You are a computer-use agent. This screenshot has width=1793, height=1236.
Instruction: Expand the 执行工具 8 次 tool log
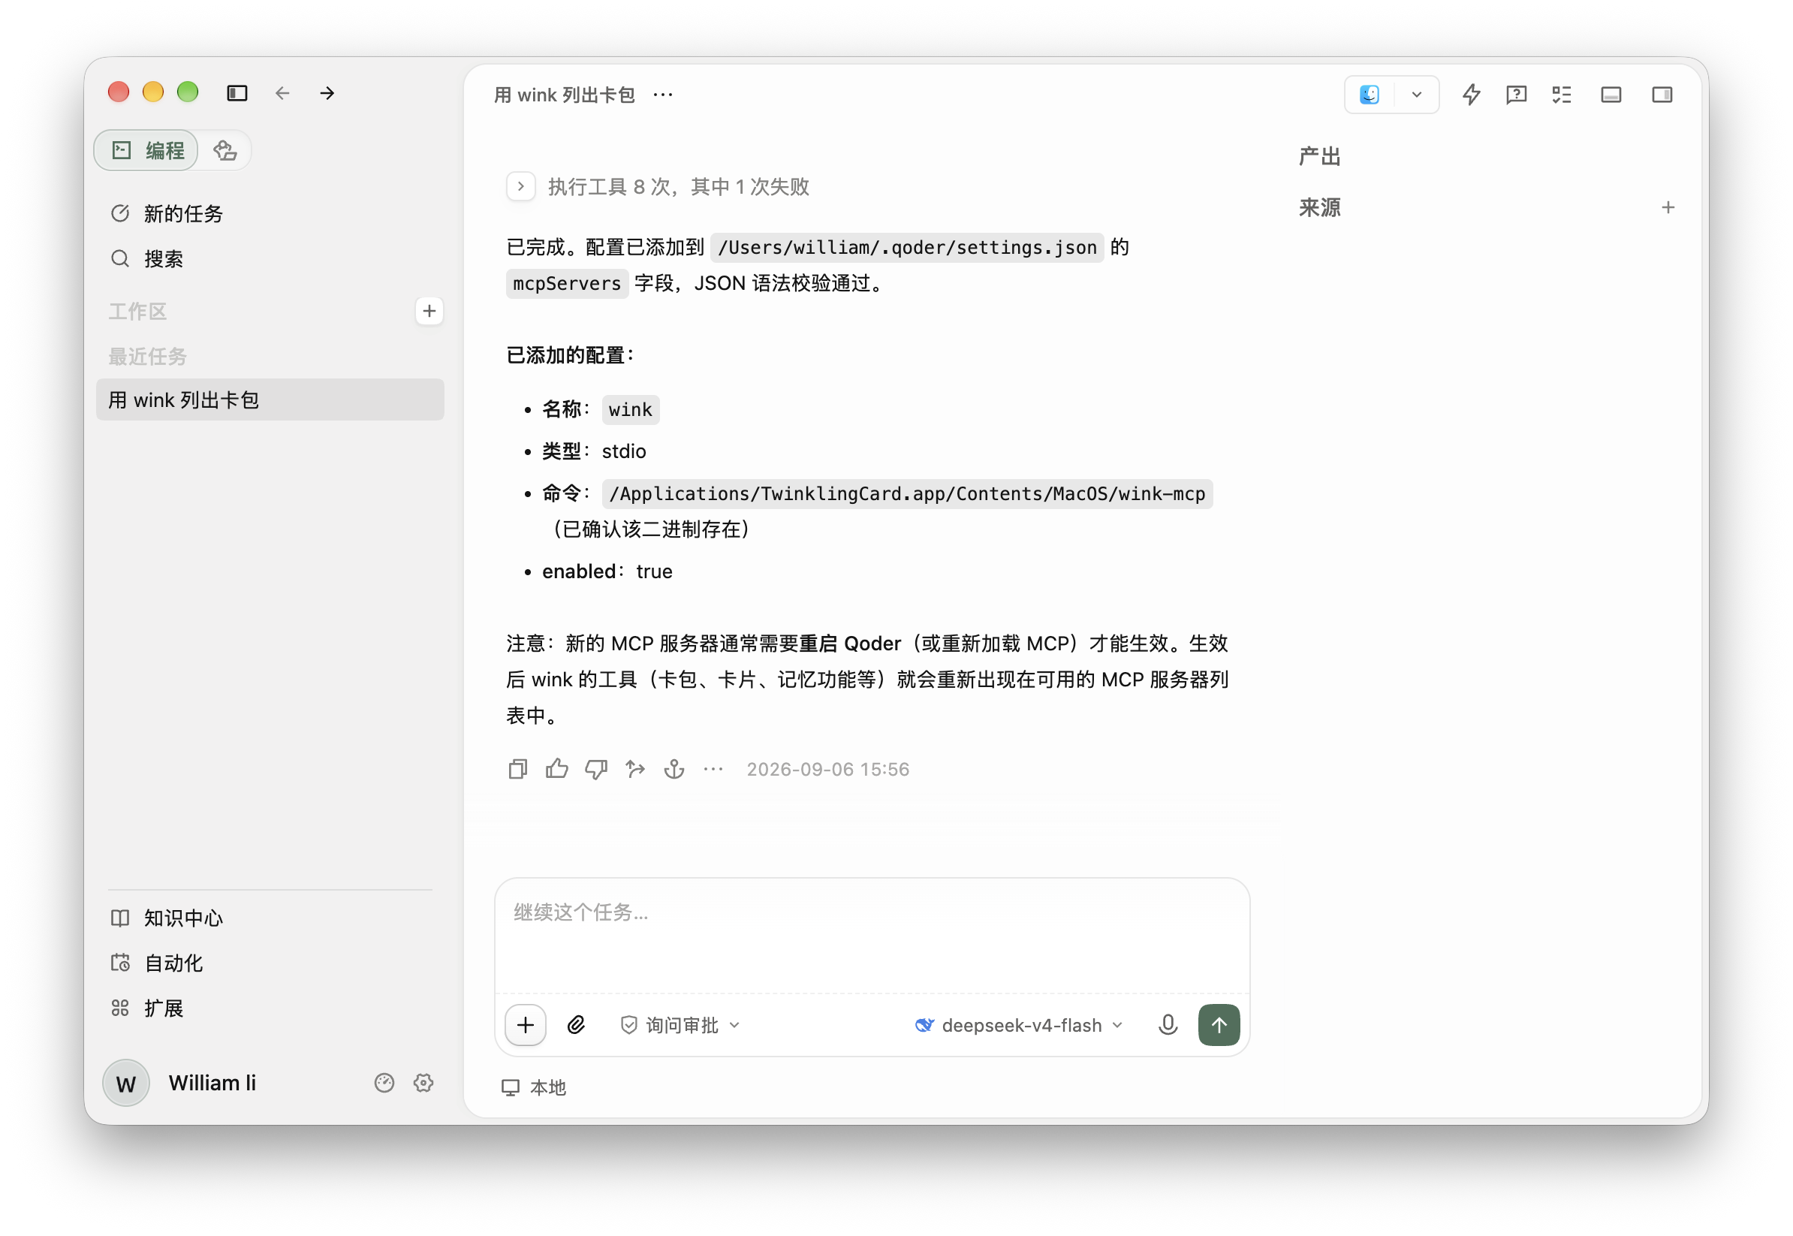click(521, 187)
